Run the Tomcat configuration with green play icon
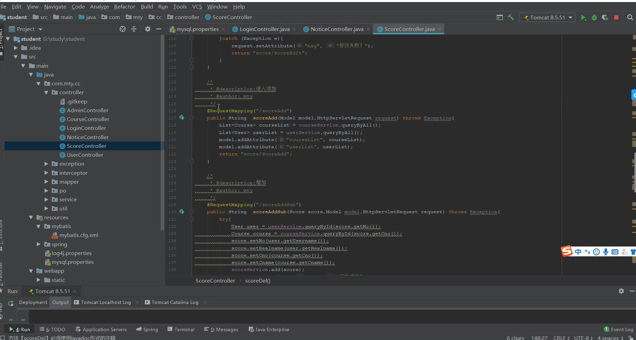Screen dimensions: 636x340 click(583, 18)
